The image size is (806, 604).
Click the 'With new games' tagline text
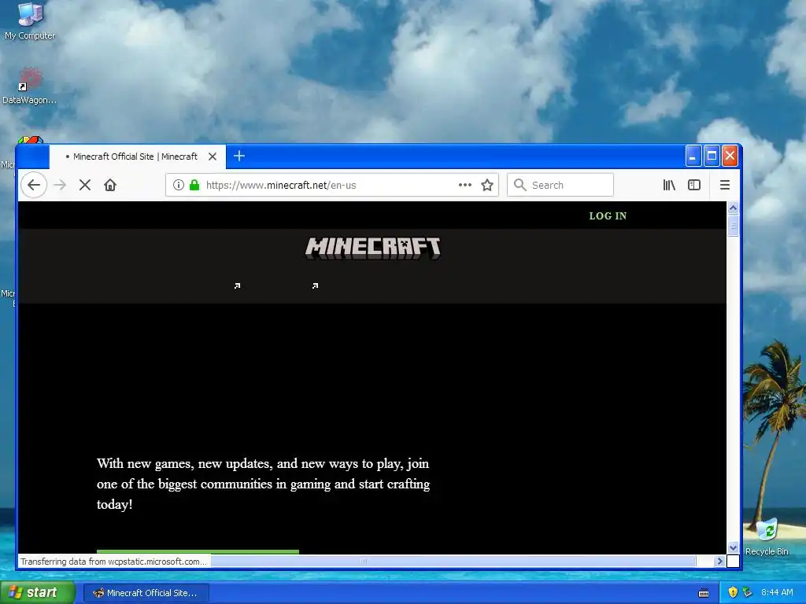pos(263,484)
